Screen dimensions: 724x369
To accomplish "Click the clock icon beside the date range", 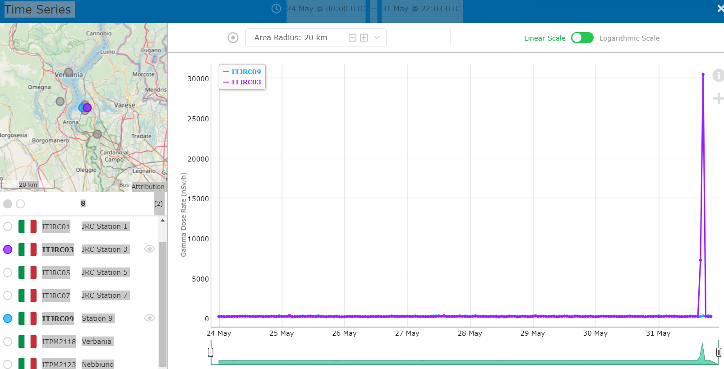I will [x=276, y=9].
